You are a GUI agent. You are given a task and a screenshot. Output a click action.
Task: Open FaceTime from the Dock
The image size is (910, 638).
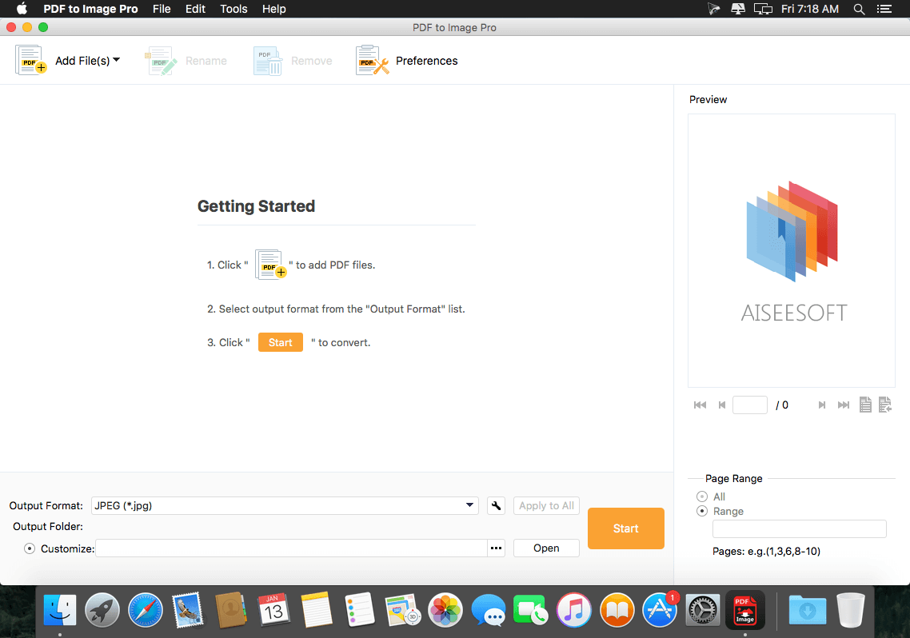(x=531, y=610)
